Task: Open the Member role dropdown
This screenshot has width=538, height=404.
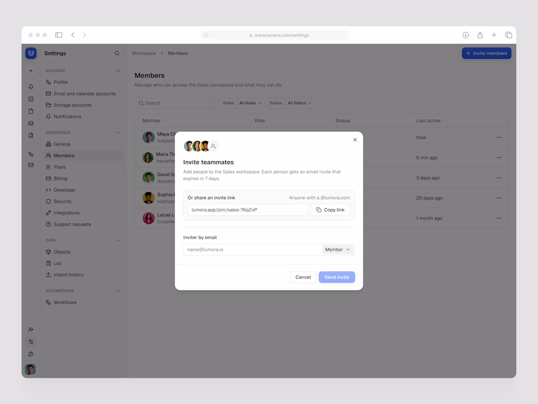Action: 337,250
